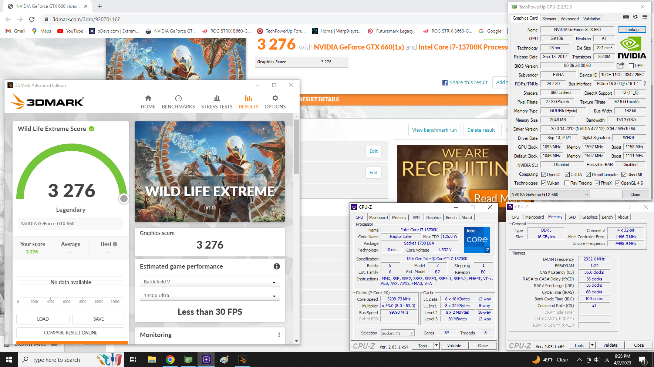Switch to GPU-Z Sensors tab
654x367 pixels.
click(549, 19)
